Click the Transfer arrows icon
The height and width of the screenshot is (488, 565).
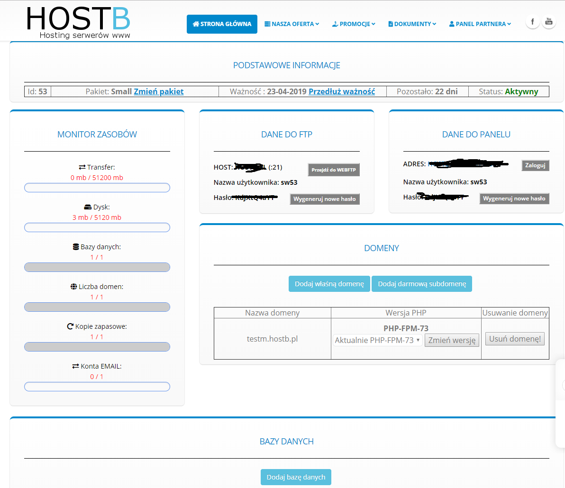click(82, 167)
